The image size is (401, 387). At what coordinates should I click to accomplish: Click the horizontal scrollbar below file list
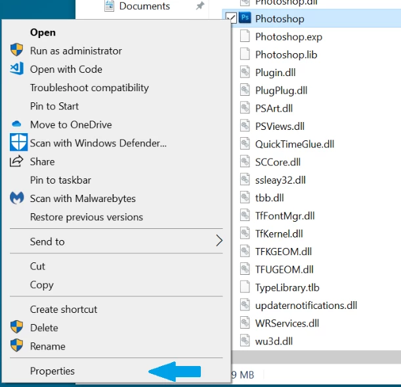click(316, 357)
